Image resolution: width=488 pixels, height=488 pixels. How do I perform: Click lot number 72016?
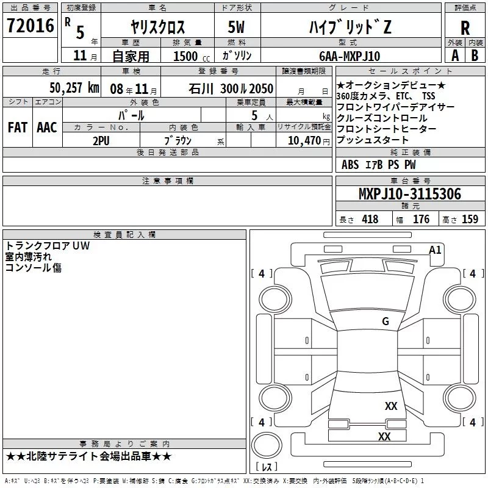[30, 26]
